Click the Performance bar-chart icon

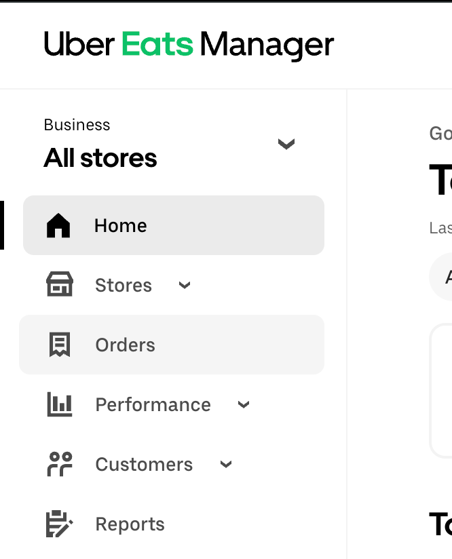pyautogui.click(x=60, y=404)
